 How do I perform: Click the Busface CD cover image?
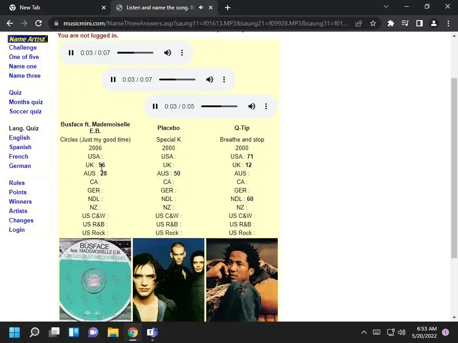coord(95,280)
